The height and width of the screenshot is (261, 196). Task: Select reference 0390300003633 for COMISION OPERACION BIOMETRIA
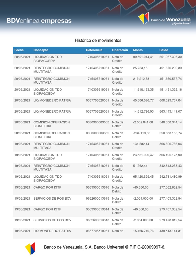point(97,122)
